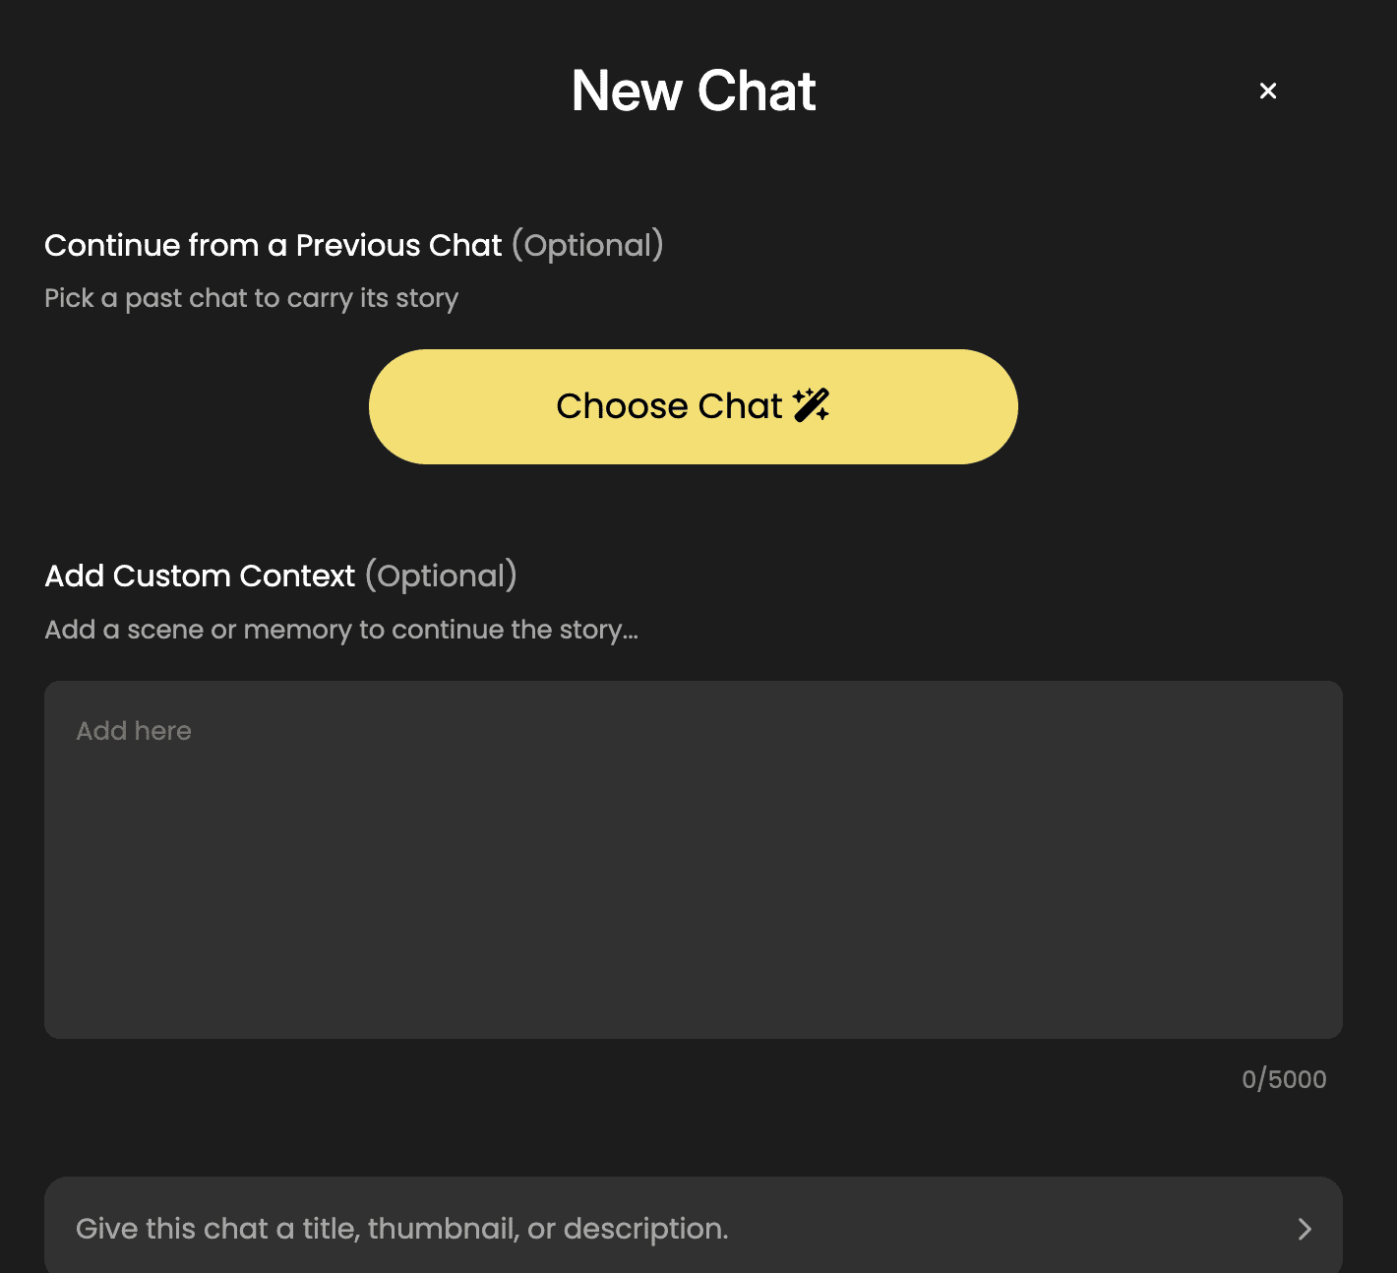Screen dimensions: 1397x1273
Task: Click the word "thumbnail" in bottom row
Action: pyautogui.click(x=442, y=1229)
